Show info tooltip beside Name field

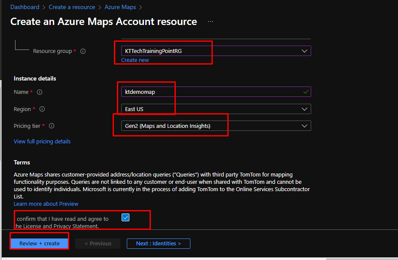coord(40,92)
